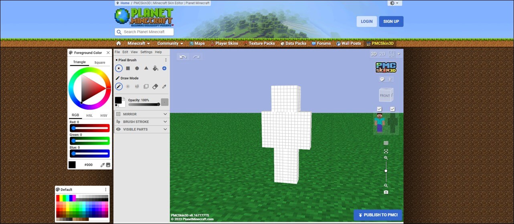Click PUBLISH TO PMC! button
This screenshot has width=514, height=224.
coord(378,215)
